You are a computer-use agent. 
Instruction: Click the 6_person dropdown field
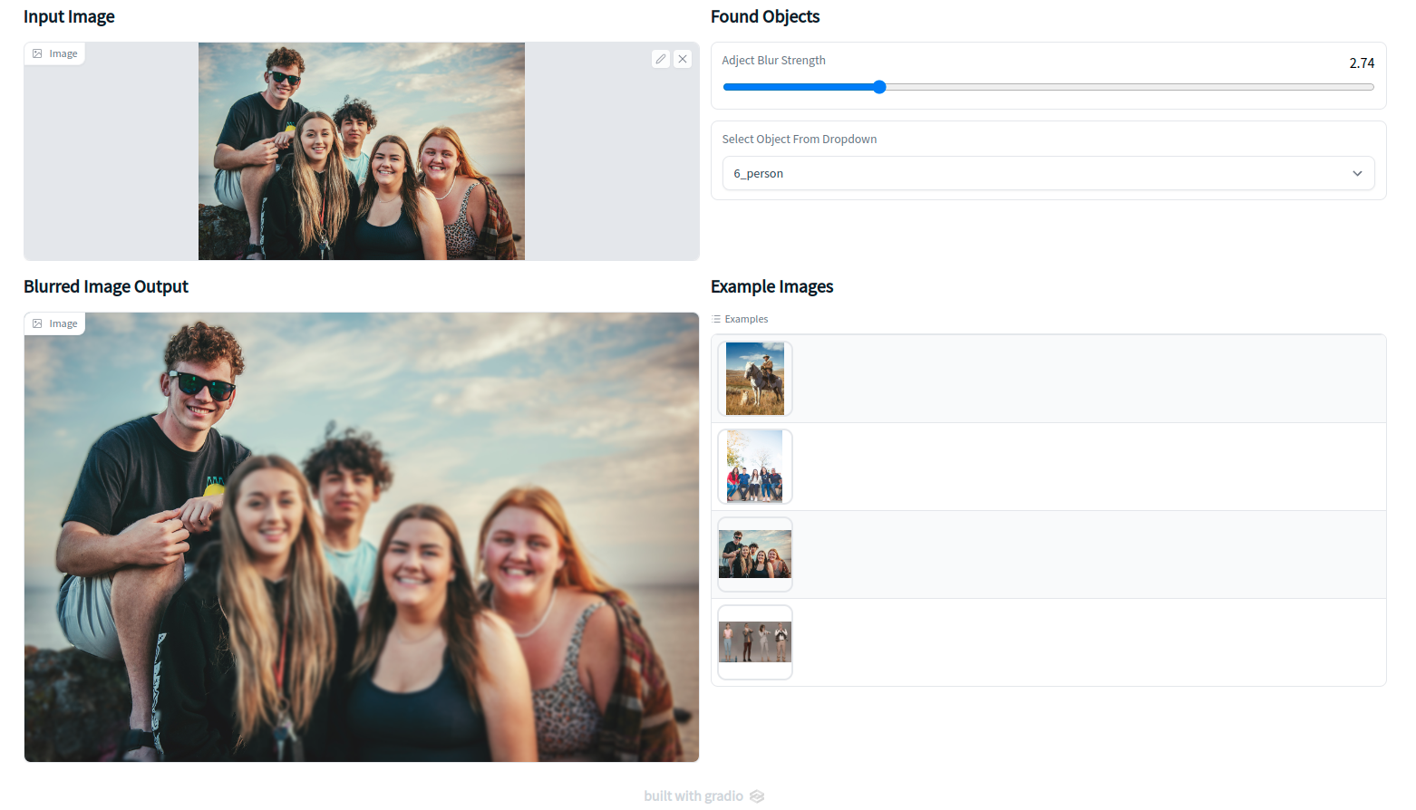[x=1048, y=173]
